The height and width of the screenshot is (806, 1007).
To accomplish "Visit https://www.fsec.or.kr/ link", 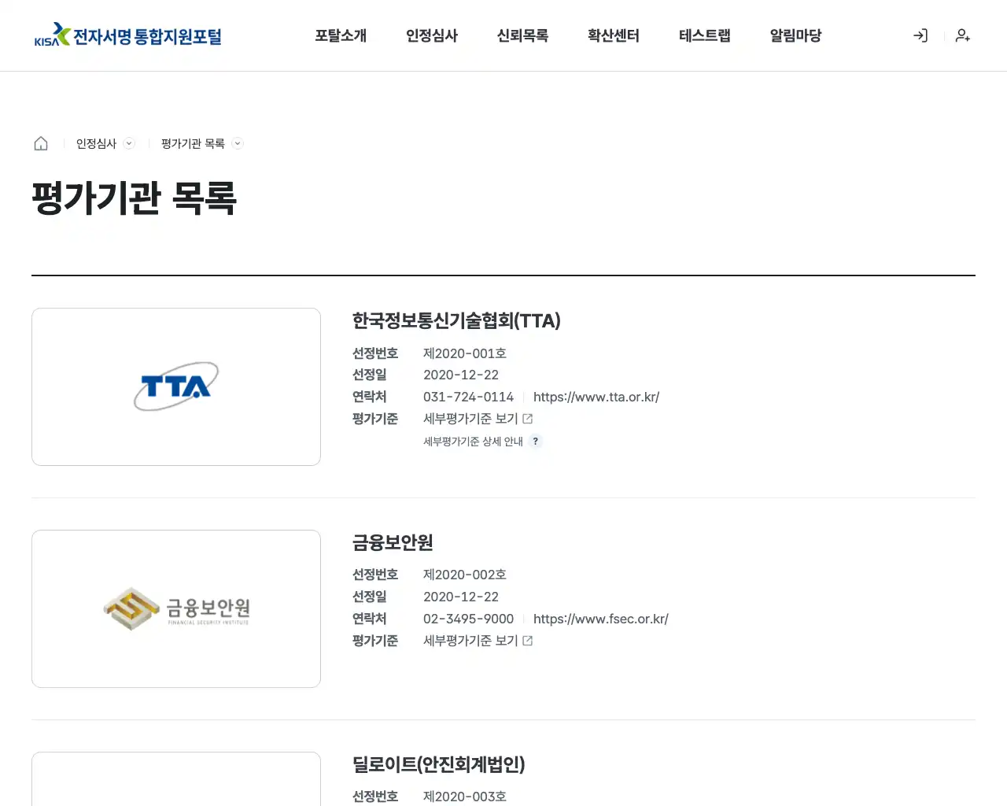I will tap(601, 619).
